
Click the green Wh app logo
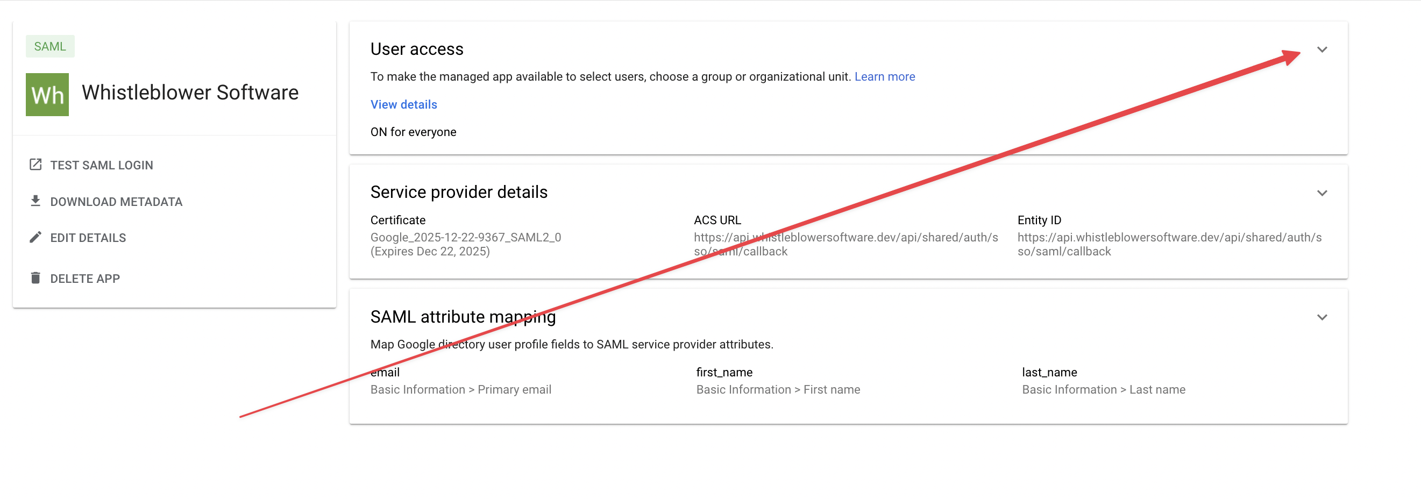(x=47, y=94)
